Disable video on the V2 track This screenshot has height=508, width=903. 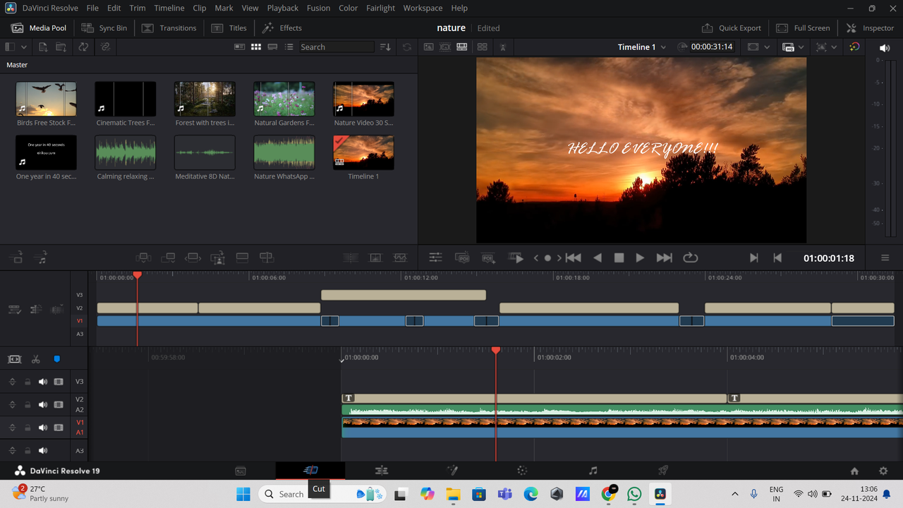click(x=59, y=405)
